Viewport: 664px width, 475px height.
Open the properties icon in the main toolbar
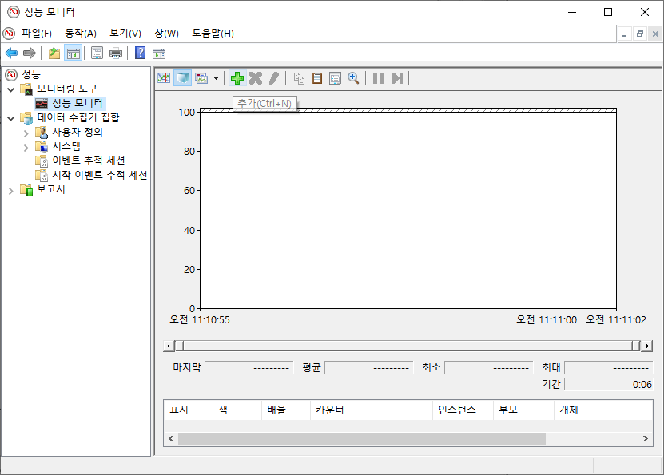point(97,53)
